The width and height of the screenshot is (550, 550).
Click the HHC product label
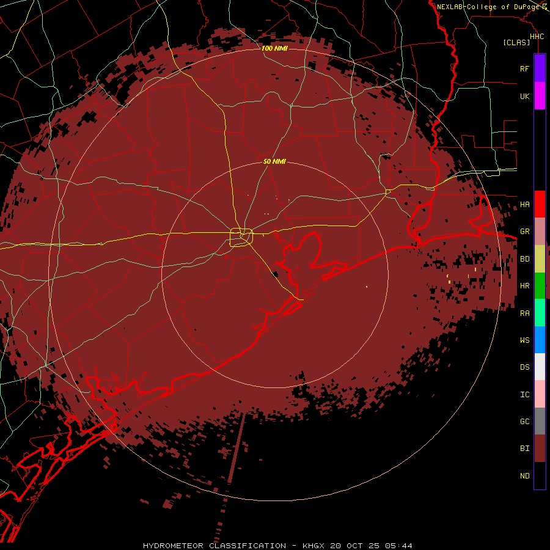pyautogui.click(x=537, y=37)
